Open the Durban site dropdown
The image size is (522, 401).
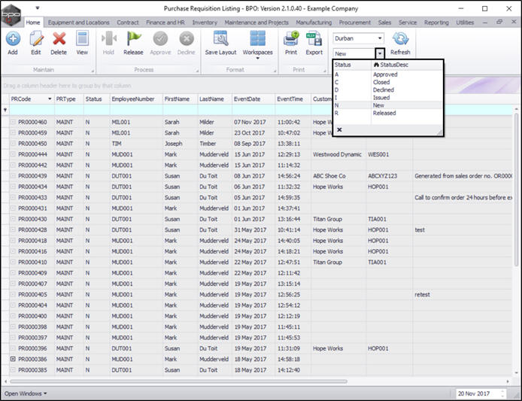[378, 38]
